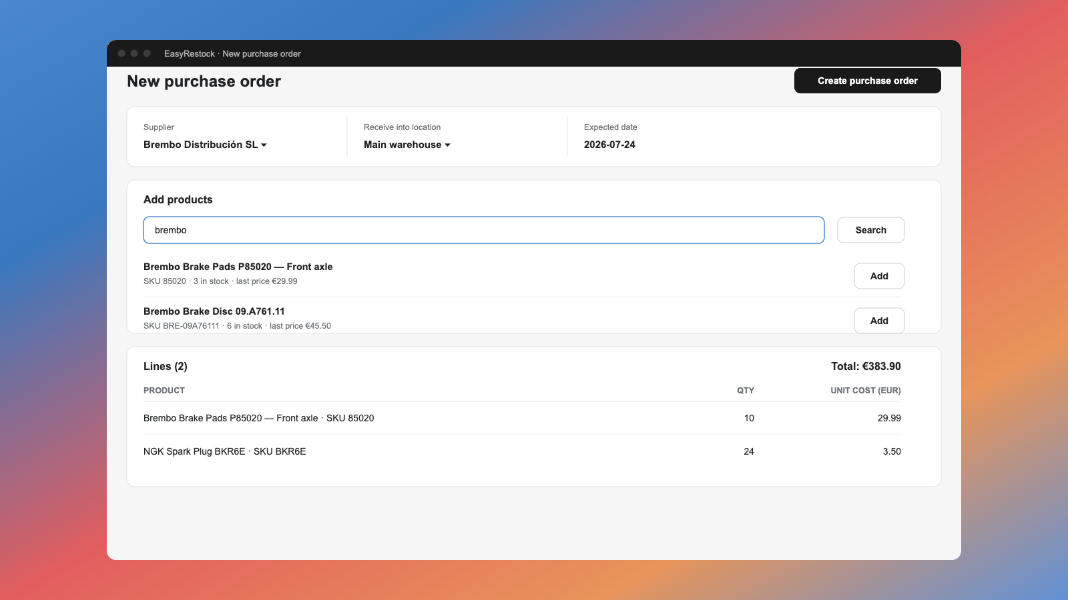Image resolution: width=1068 pixels, height=600 pixels.
Task: Edit unit cost 29.99 in lines table
Action: point(889,418)
